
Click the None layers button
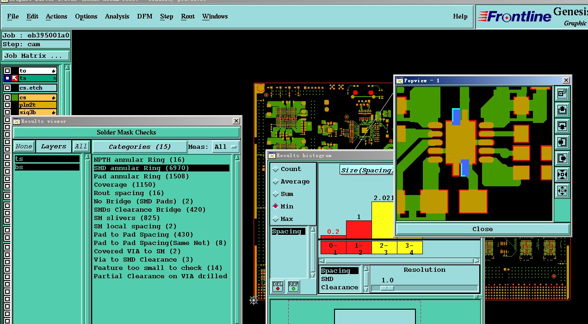[24, 147]
